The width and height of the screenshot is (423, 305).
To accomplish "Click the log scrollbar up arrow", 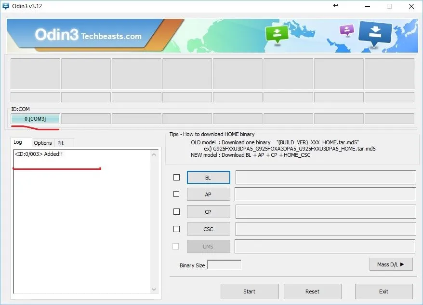I will tap(154, 154).
